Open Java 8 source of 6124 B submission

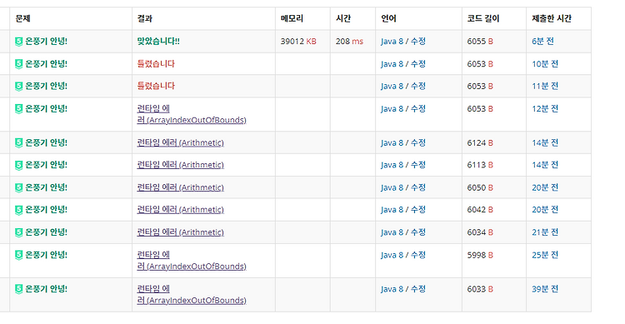pos(392,142)
